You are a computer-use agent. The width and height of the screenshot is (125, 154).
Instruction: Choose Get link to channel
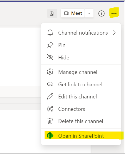tap(81, 84)
